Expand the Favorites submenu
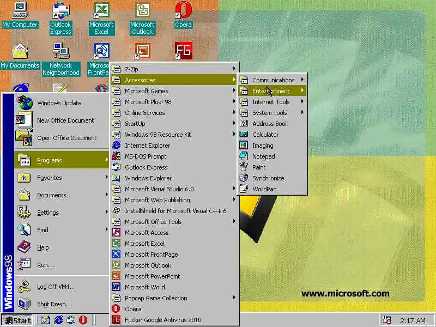This screenshot has width=436, height=327. click(62, 178)
